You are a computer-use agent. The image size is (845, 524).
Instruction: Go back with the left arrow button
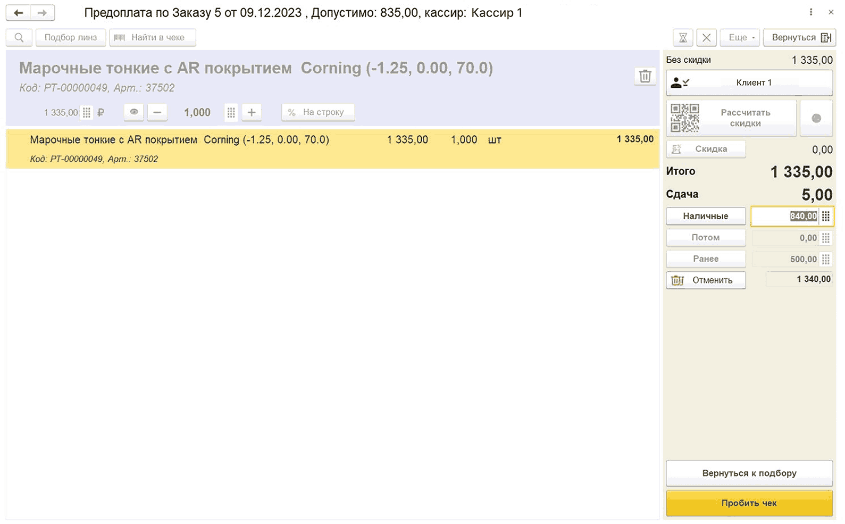[x=19, y=13]
